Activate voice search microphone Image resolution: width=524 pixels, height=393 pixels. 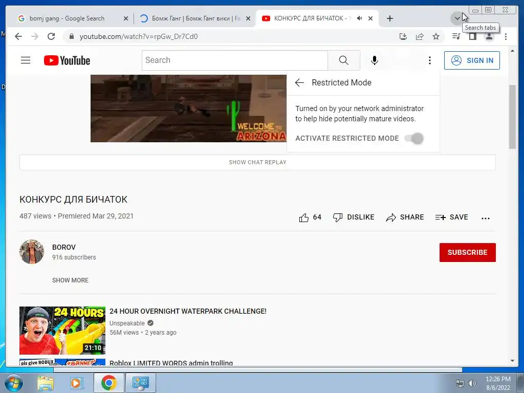click(x=374, y=60)
